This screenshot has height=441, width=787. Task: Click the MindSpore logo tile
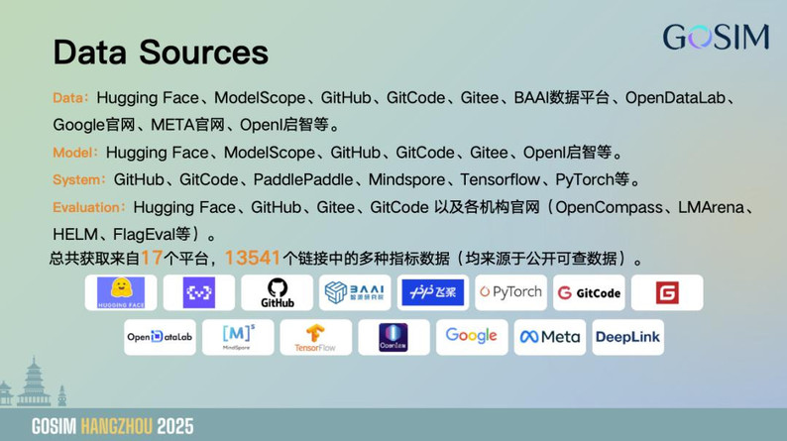click(x=238, y=337)
